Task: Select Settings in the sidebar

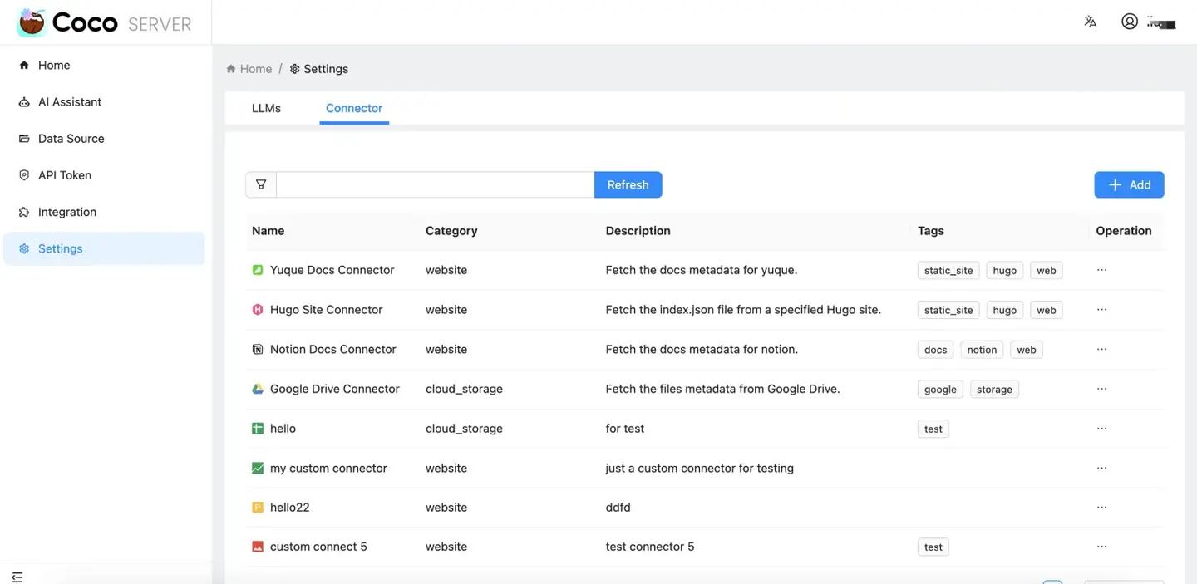Action: click(x=104, y=248)
